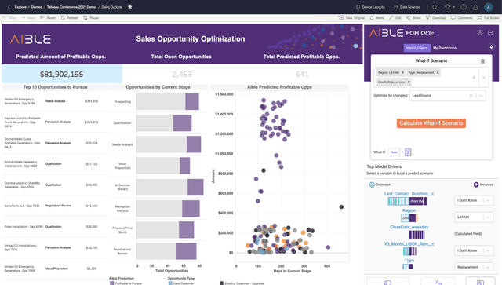Click the Aible logout arrow icon
The width and height of the screenshot is (502, 285).
[490, 32]
